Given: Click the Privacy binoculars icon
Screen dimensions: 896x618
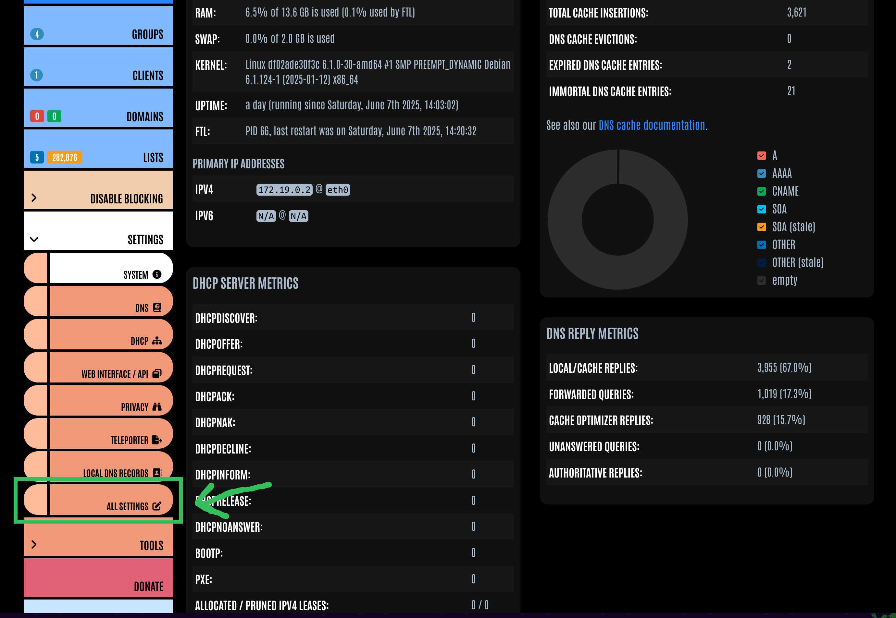Looking at the screenshot, I should coord(157,406).
